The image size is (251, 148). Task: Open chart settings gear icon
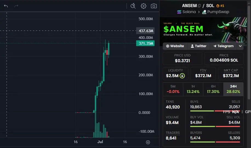[x=143, y=6]
